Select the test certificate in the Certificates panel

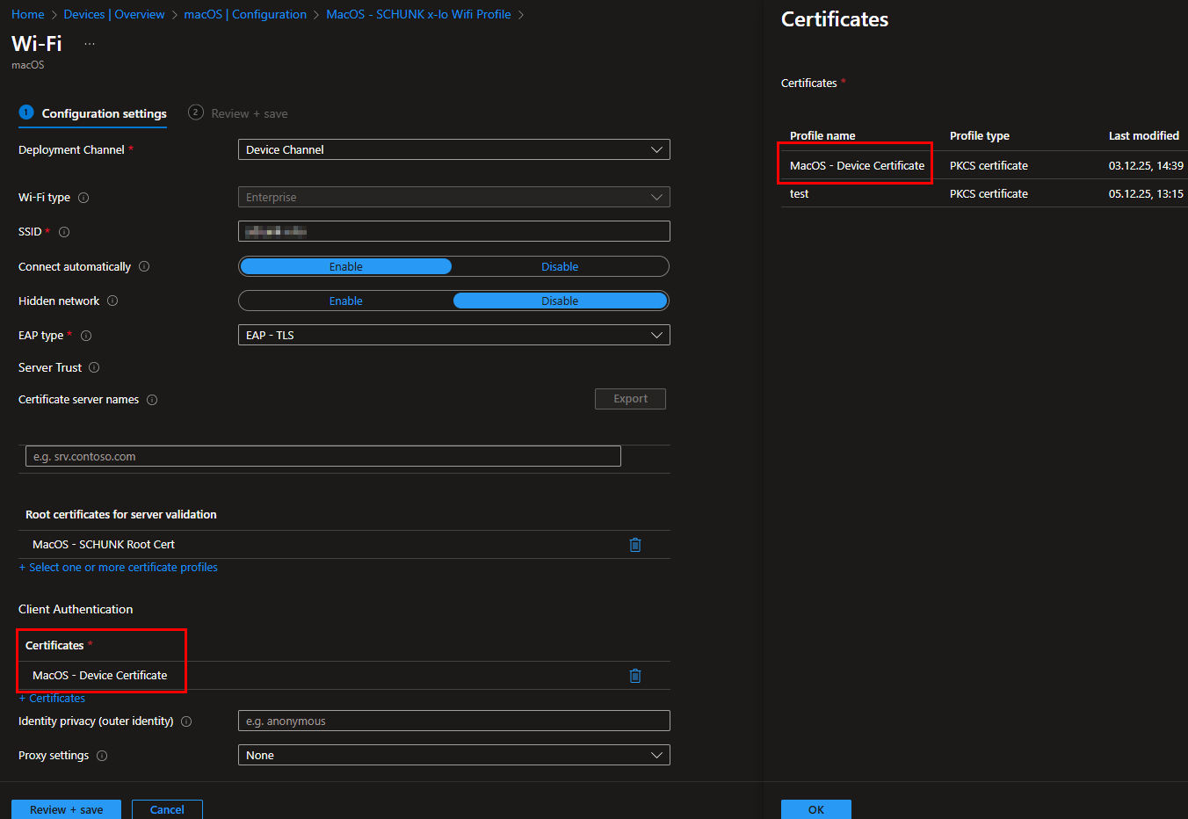(799, 193)
